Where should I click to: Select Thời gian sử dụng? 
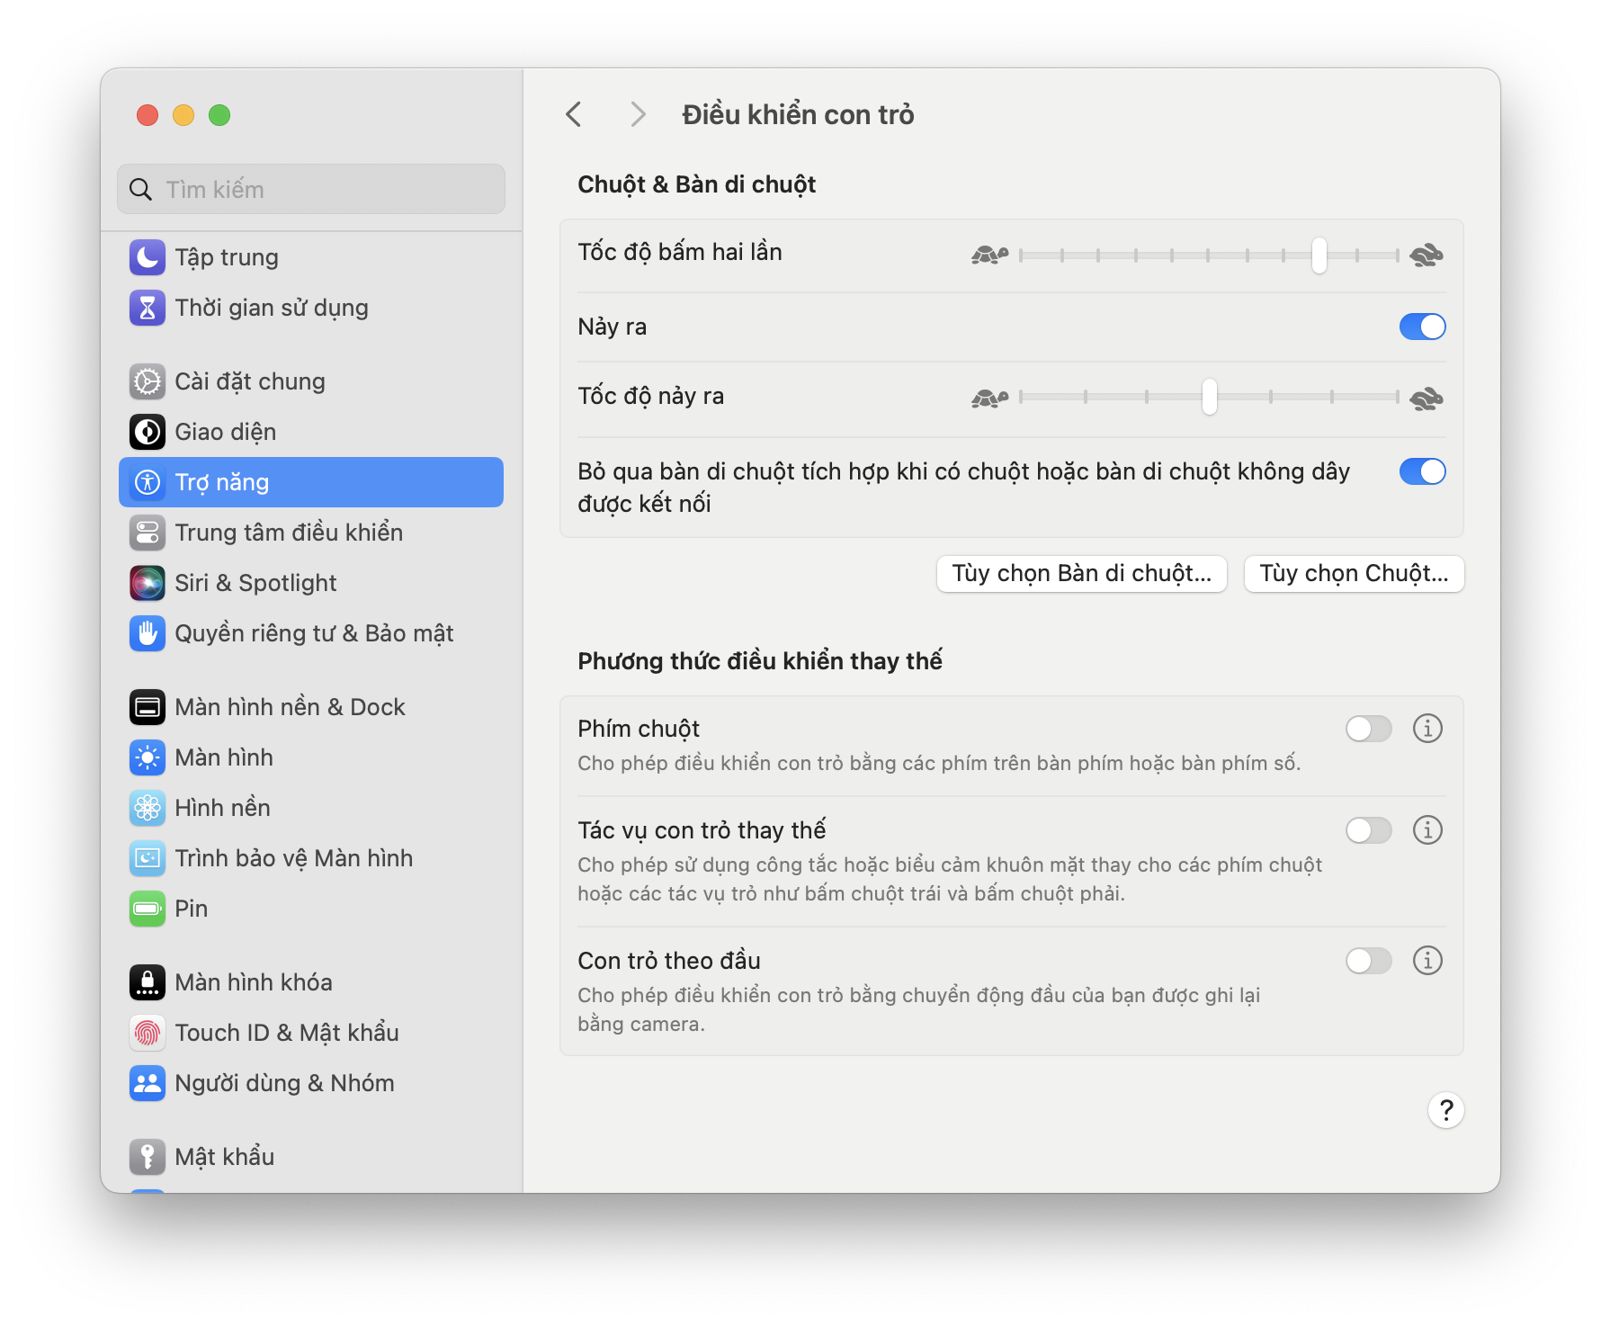point(311,308)
